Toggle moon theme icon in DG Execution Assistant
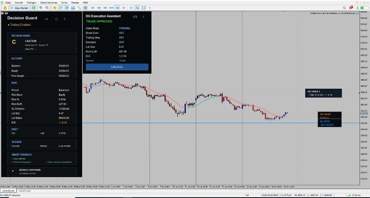The image size is (370, 198). pos(143,17)
